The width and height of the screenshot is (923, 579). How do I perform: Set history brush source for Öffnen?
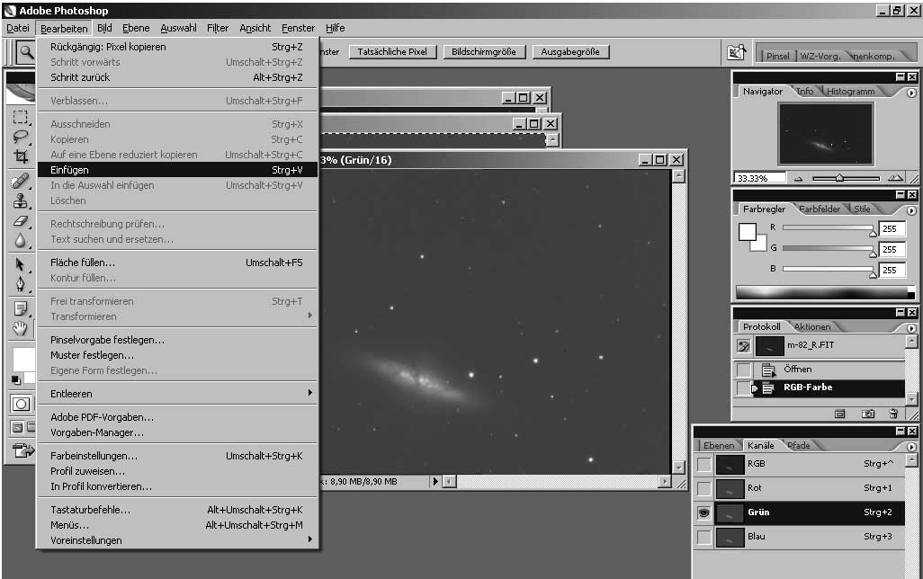pyautogui.click(x=743, y=370)
